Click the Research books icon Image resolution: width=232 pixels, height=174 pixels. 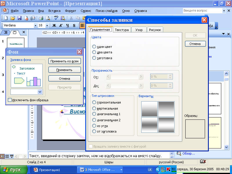pos(63,18)
